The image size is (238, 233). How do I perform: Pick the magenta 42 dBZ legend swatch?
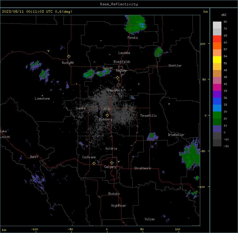pos(217,87)
